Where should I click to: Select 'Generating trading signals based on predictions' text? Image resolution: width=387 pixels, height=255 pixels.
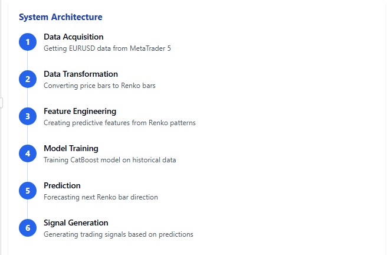tap(119, 234)
